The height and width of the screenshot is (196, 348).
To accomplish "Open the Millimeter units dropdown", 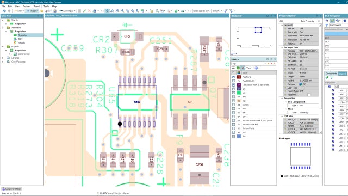I will [x=67, y=11].
